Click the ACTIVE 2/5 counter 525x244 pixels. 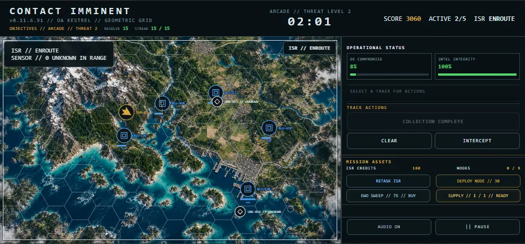click(447, 19)
